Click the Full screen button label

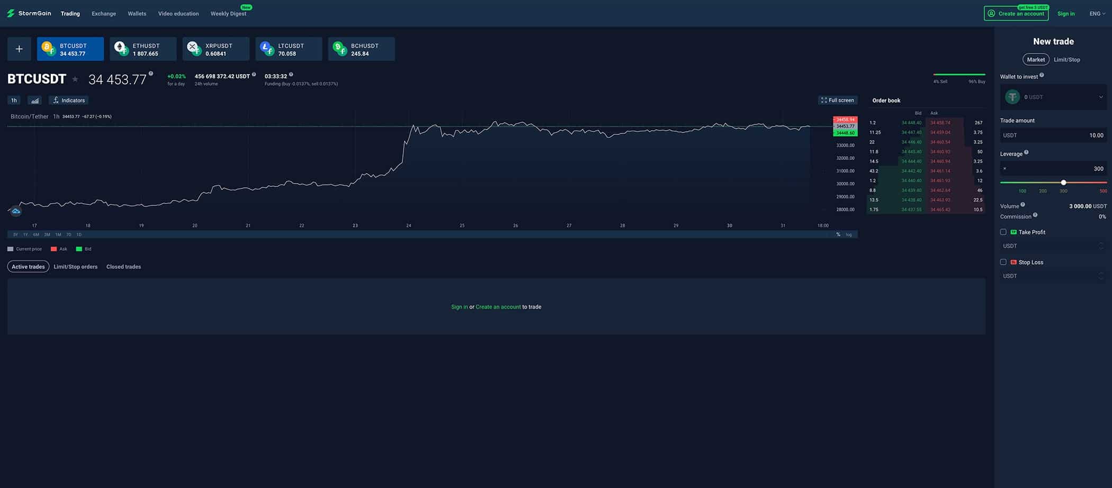(841, 100)
